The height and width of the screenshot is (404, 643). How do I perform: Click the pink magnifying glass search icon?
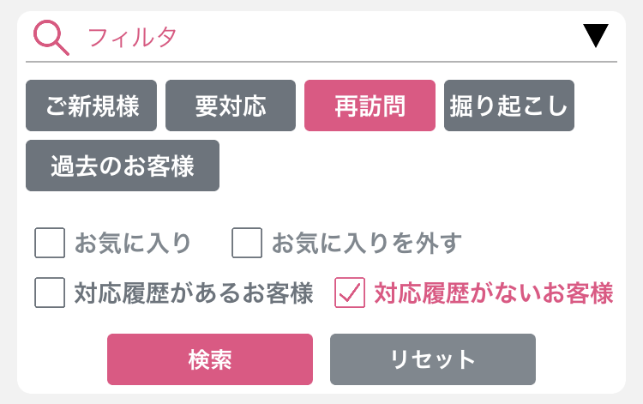click(x=51, y=38)
